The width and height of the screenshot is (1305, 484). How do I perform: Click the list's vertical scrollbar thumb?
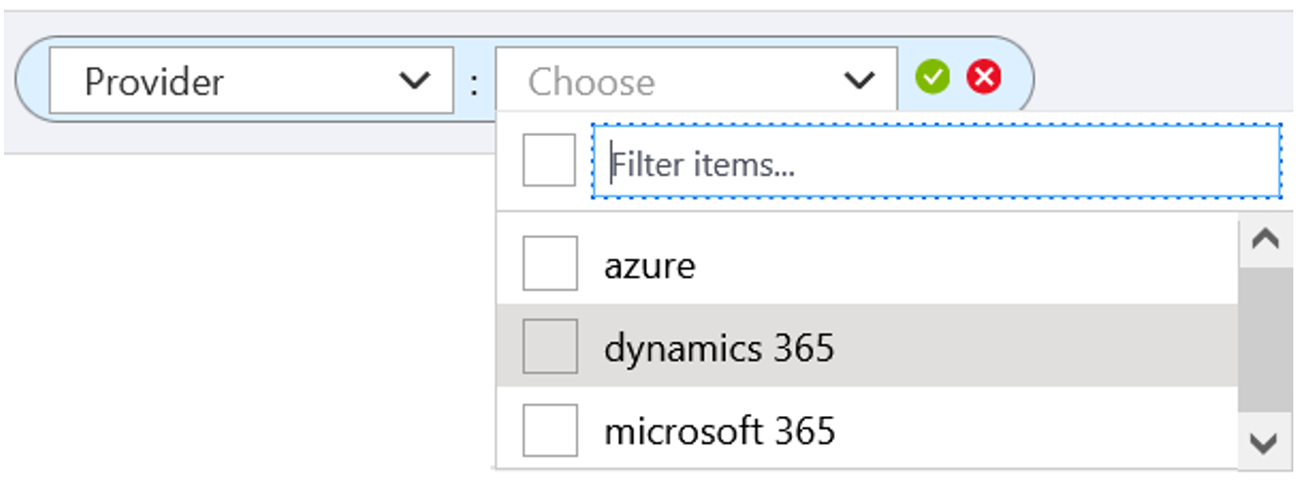coord(1264,340)
